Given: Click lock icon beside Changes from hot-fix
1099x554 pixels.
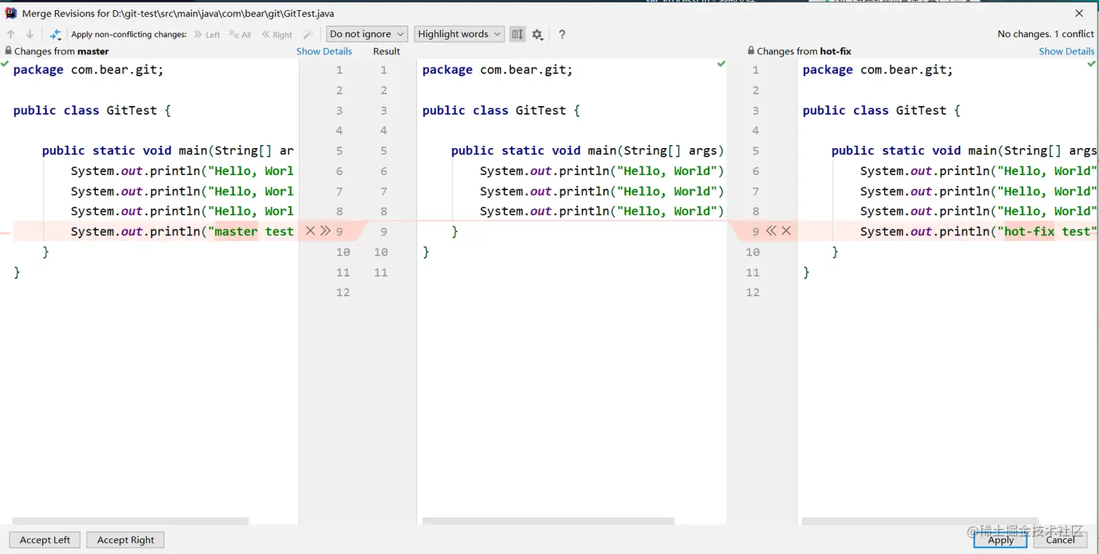Looking at the screenshot, I should point(751,52).
